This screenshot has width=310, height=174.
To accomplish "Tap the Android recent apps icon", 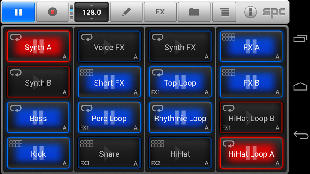I will coord(300,38).
